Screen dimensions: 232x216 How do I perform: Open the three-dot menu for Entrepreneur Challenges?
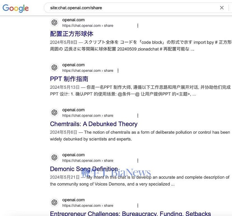tap(138, 206)
